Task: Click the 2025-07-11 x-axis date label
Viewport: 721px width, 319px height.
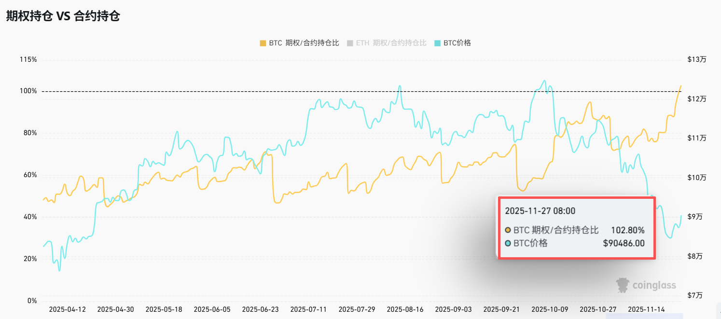Action: (308, 309)
